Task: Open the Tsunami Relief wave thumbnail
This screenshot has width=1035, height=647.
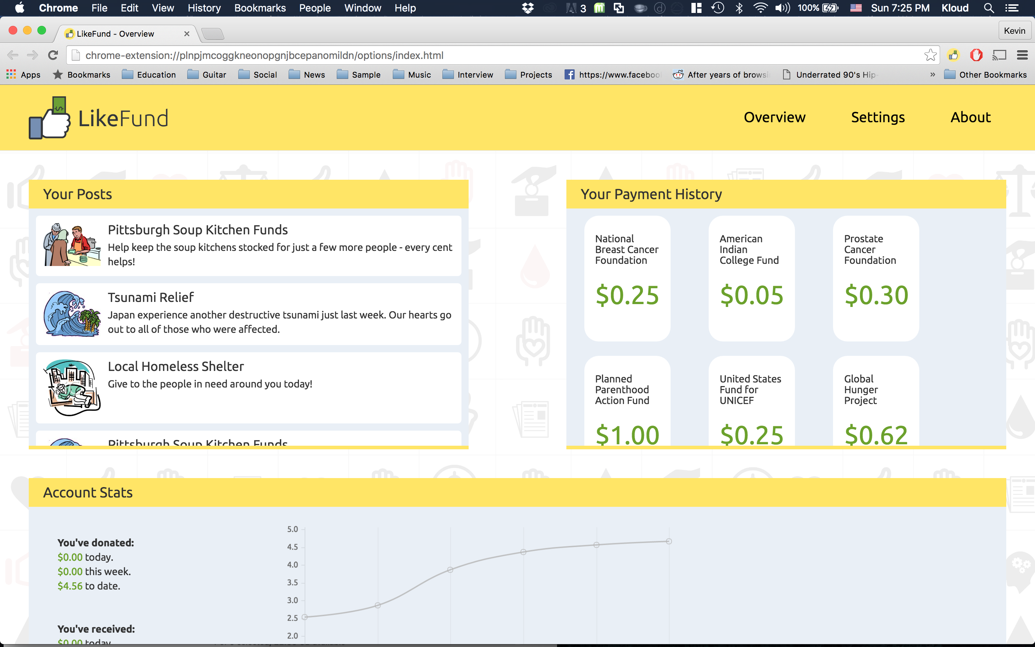Action: click(72, 314)
